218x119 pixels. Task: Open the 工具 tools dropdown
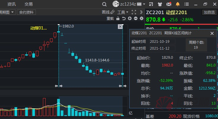tap(123, 12)
